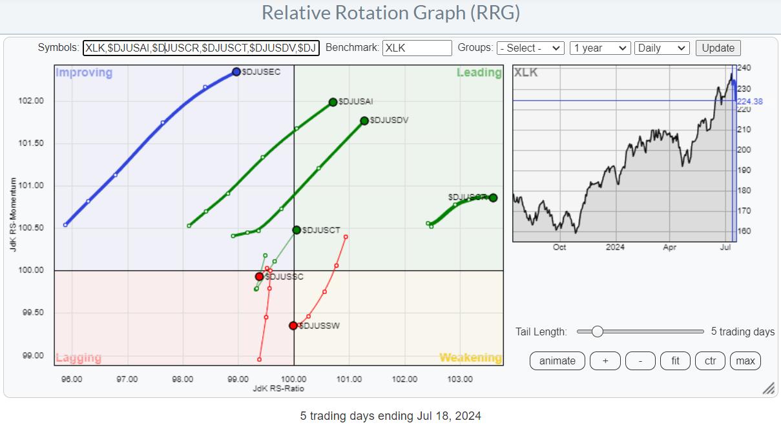781x425 pixels.
Task: Open the Daily interval dropdown
Action: coord(662,48)
